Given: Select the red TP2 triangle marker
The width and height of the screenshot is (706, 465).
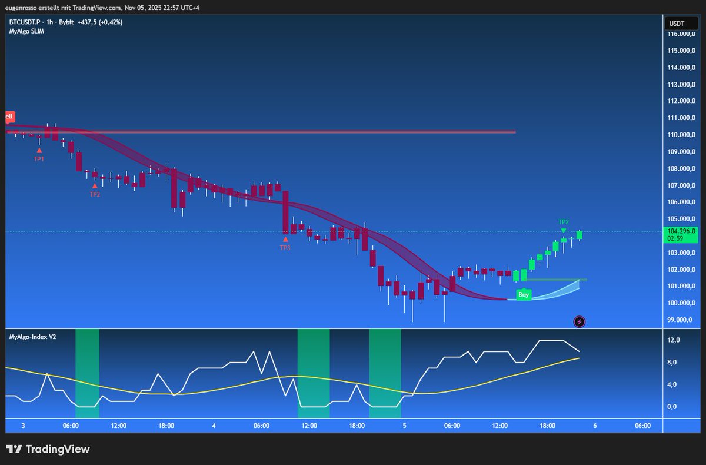Looking at the screenshot, I should click(x=95, y=186).
